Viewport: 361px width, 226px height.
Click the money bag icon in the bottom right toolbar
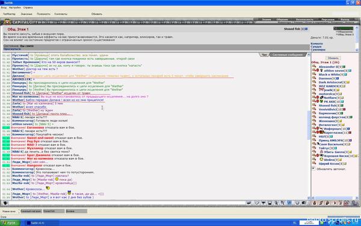[315, 203]
